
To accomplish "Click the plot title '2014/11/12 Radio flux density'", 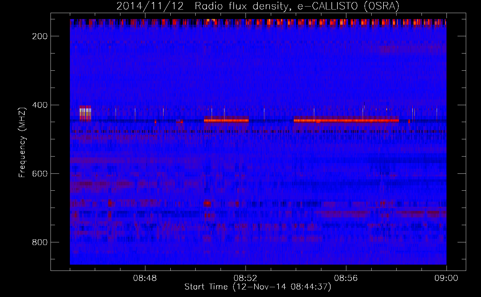I will [x=257, y=6].
